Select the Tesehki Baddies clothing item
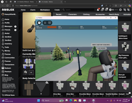The image size is (132, 103). (112, 88)
